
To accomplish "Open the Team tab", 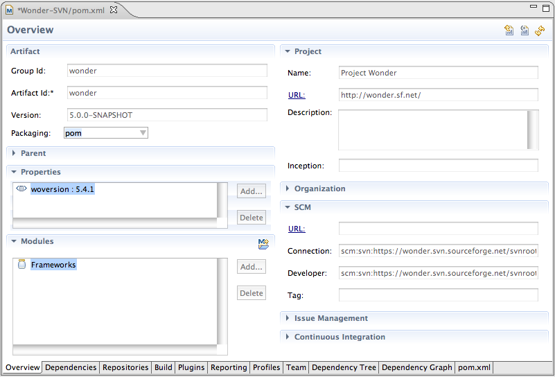I will [x=296, y=367].
